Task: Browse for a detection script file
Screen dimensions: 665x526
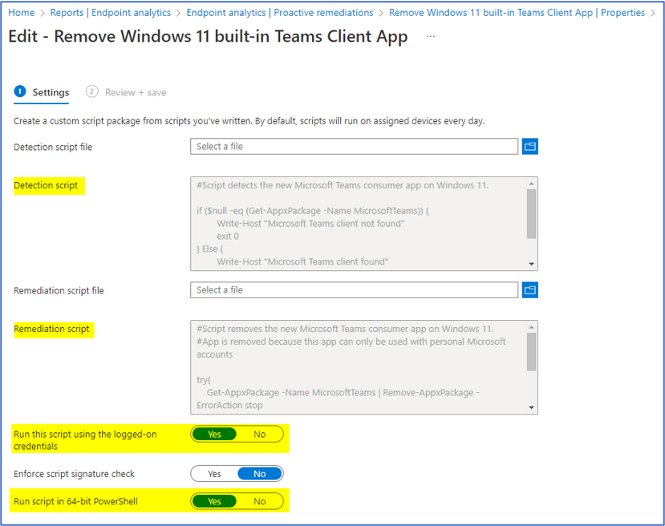Action: pos(529,147)
